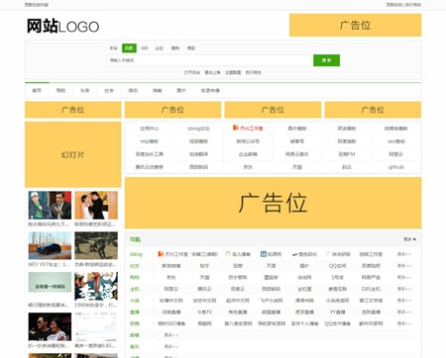Click the green 搜索 button

tap(326, 60)
